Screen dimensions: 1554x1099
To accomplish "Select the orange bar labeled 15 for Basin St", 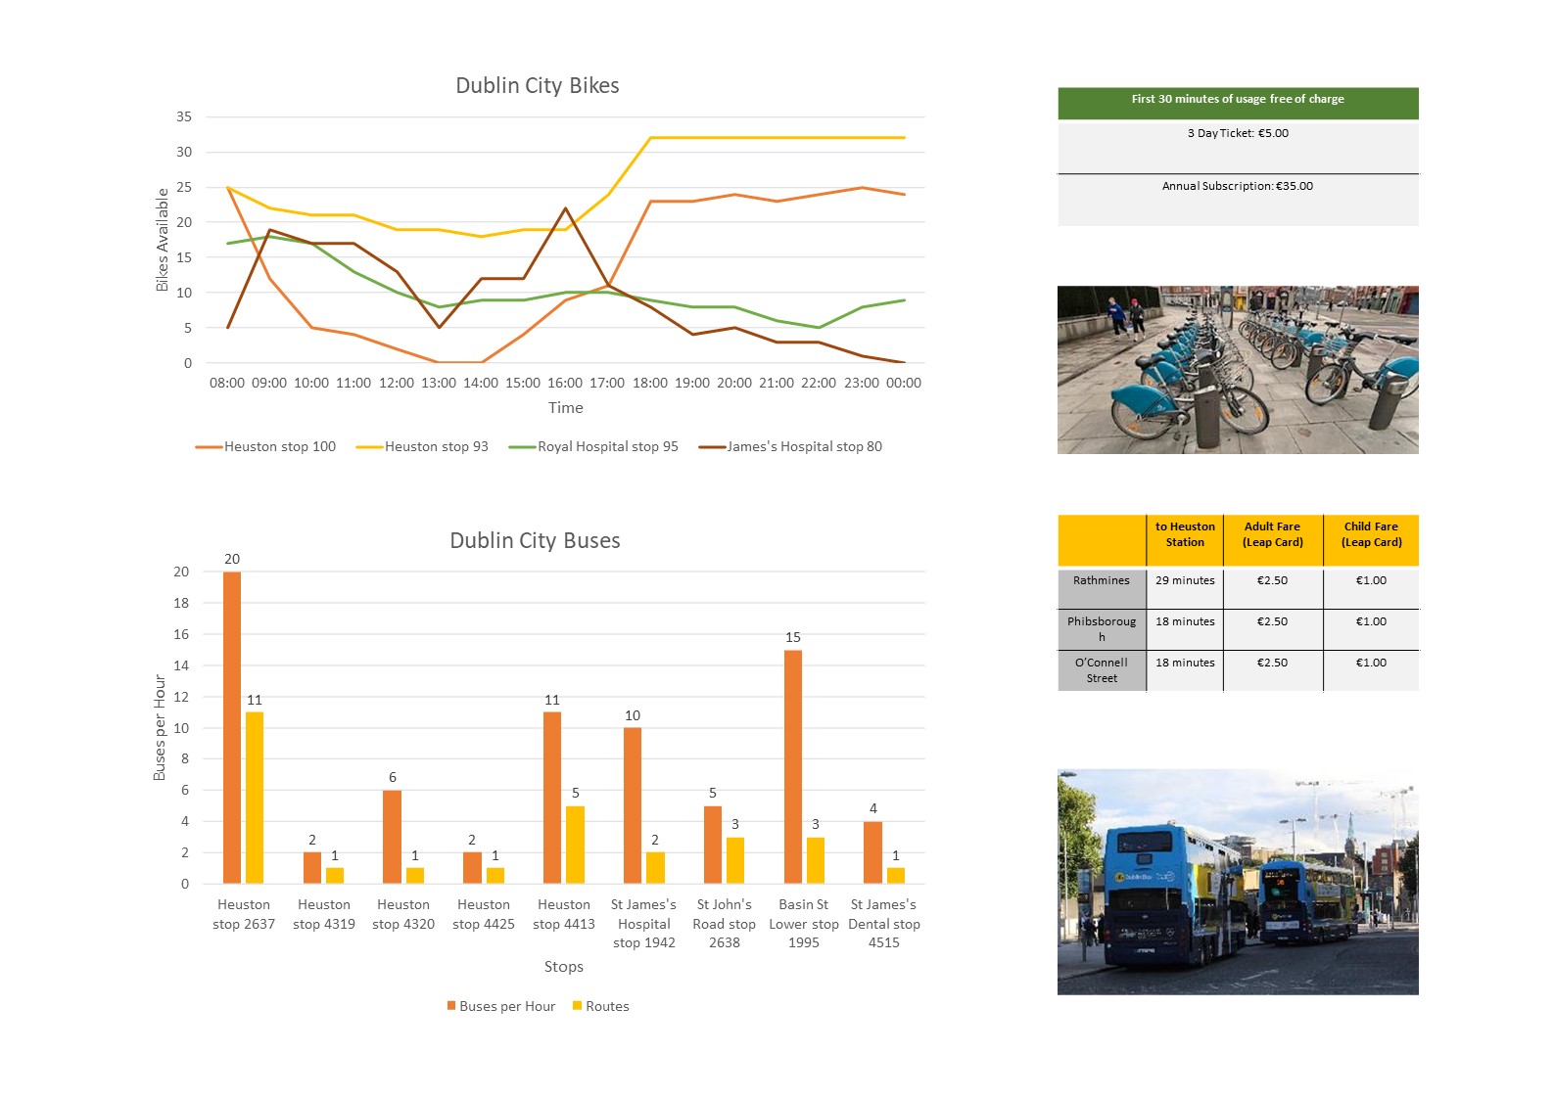I will pos(793,767).
